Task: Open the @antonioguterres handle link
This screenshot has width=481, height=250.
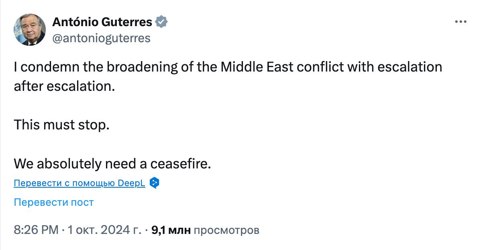Action: click(x=101, y=38)
